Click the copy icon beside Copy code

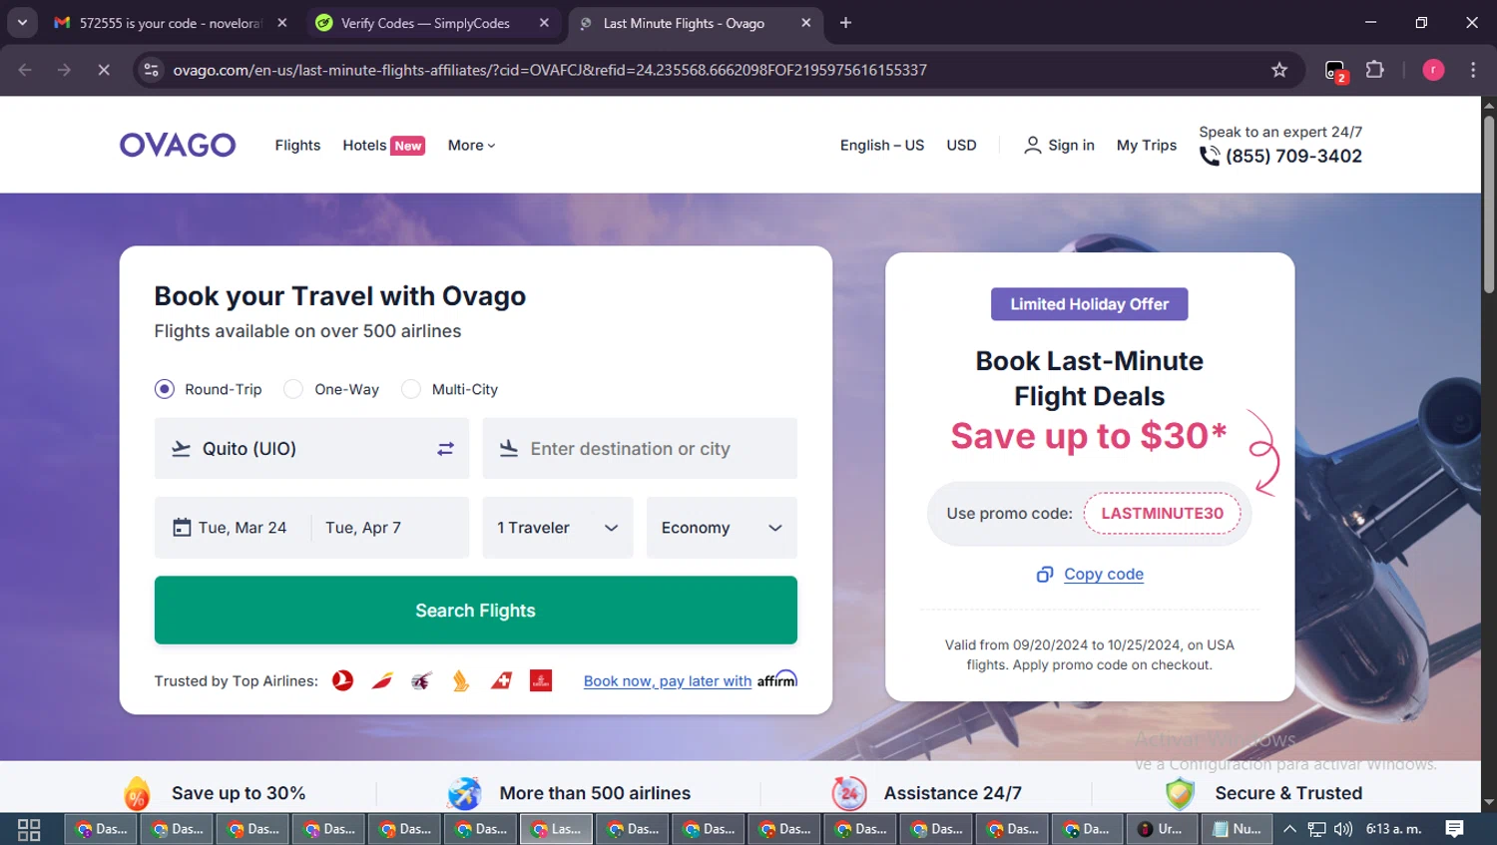[1045, 574]
